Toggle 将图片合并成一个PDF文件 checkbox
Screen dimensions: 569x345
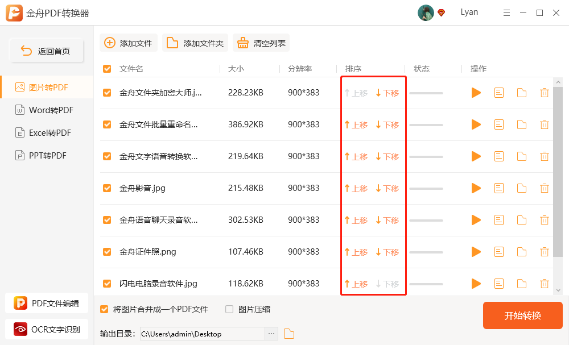pyautogui.click(x=104, y=309)
